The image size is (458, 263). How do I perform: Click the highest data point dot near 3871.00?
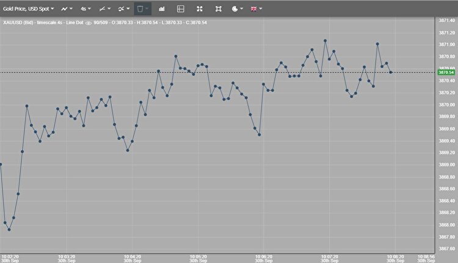tap(325, 41)
